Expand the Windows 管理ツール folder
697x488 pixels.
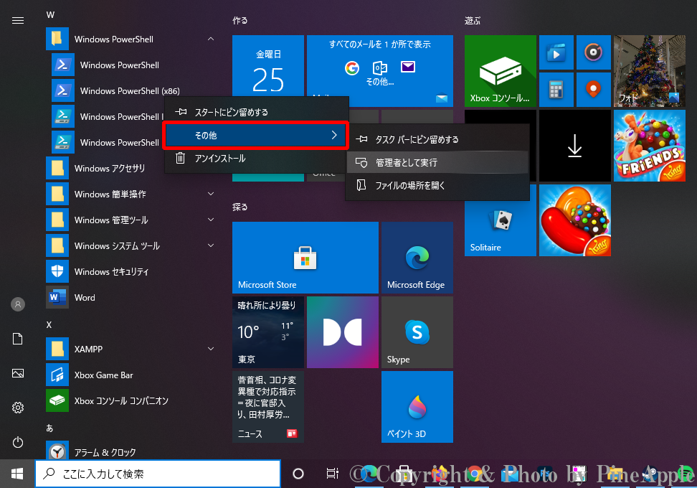point(211,220)
